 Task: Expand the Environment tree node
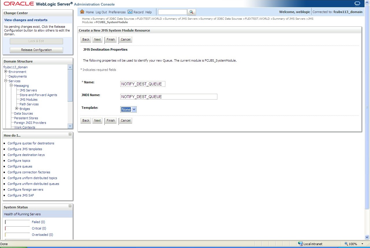coord(6,71)
